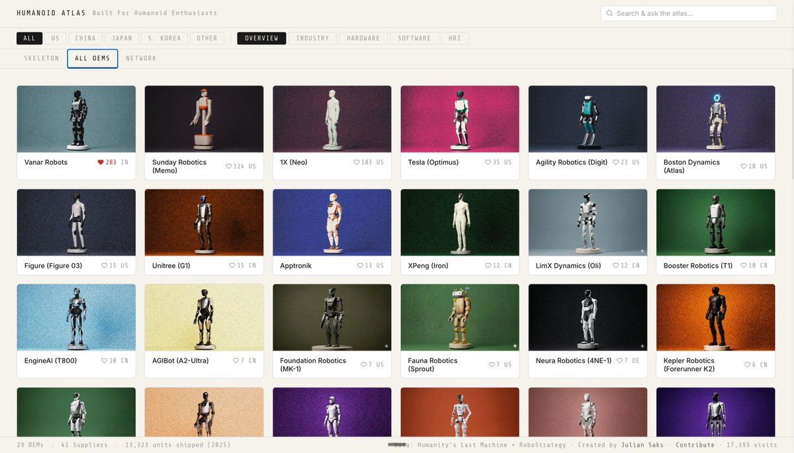Click '13,323 units shipped (2025)' text

tap(178, 445)
